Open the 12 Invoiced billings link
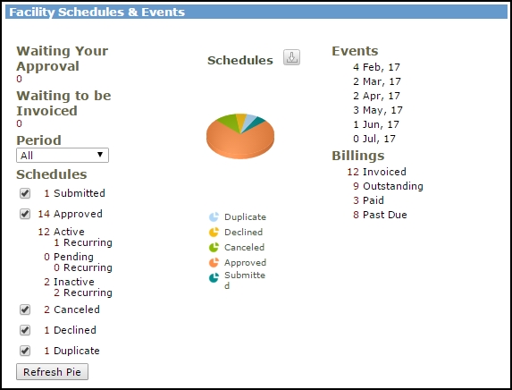 (376, 172)
